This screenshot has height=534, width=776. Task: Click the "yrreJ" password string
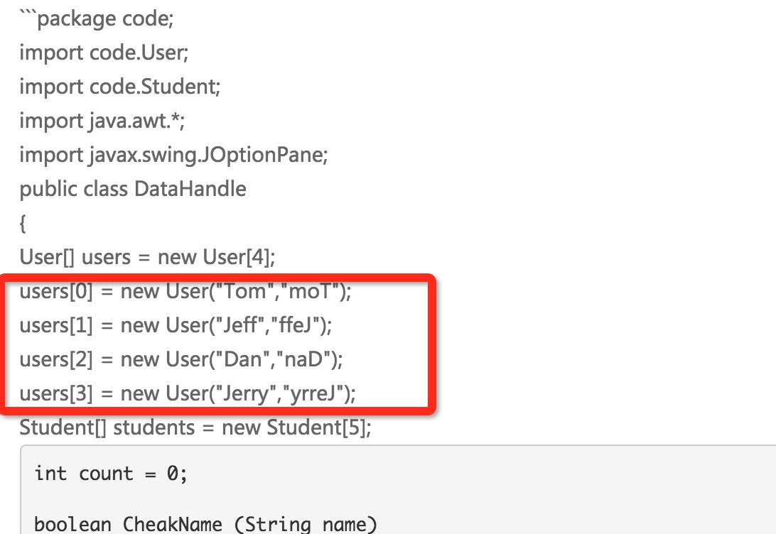316,394
